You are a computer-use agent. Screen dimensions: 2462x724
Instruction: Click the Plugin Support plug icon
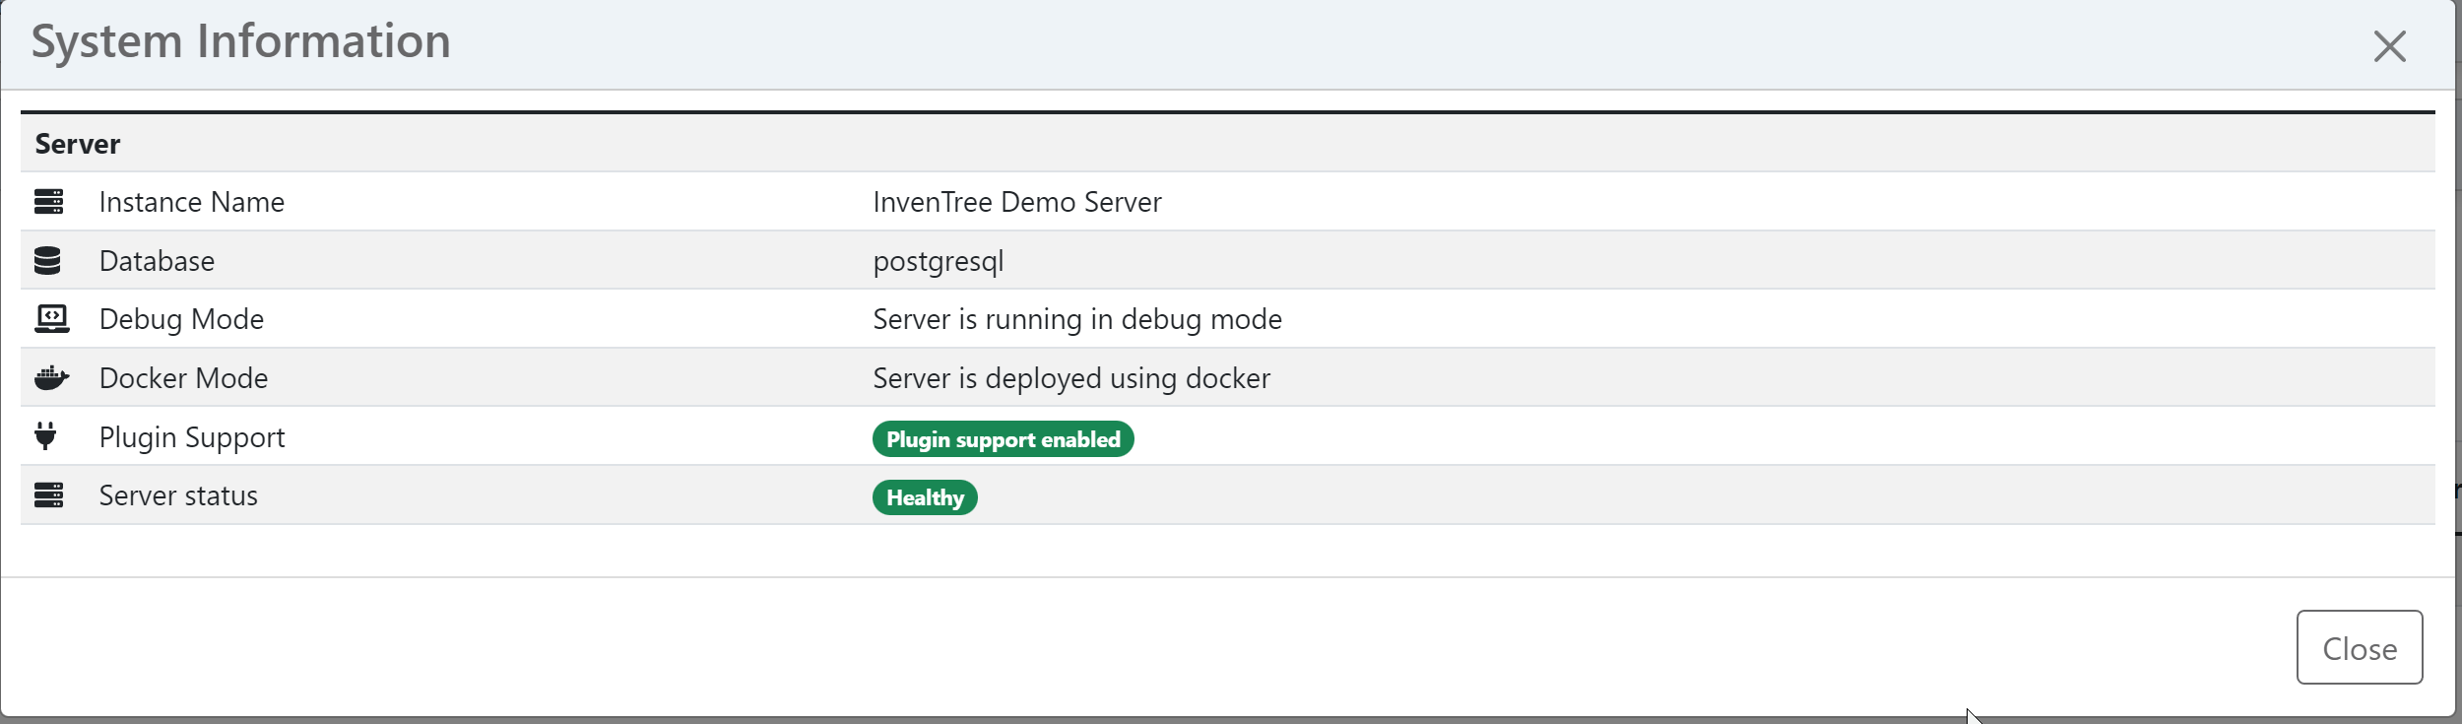[45, 436]
